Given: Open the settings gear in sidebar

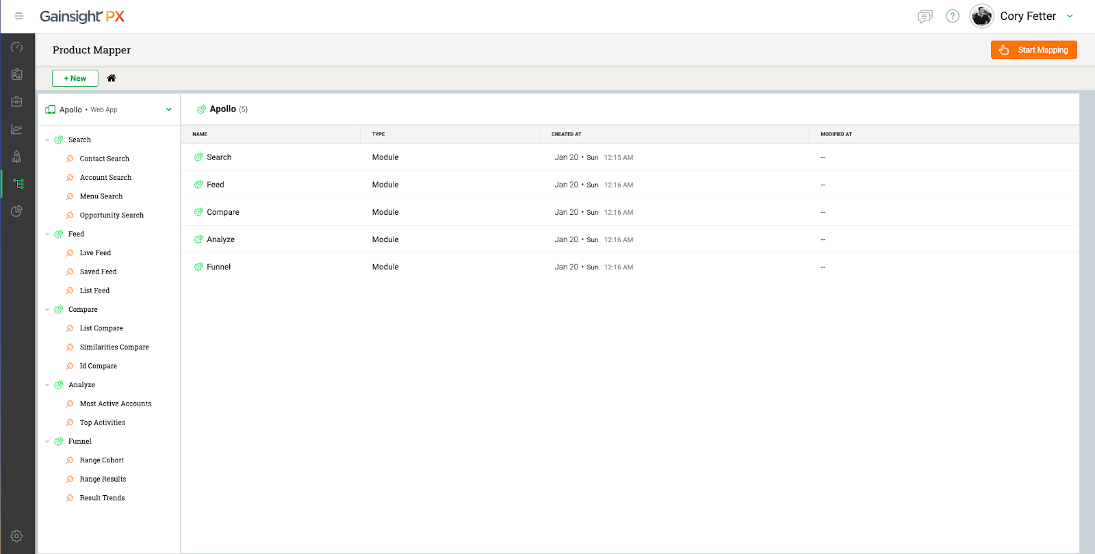Looking at the screenshot, I should [x=17, y=536].
